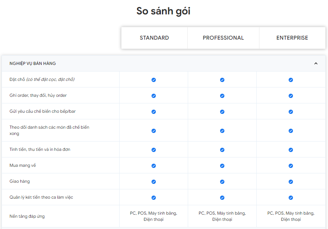Click Enterprise checkmark for Gửi yêu cầu chế biến row

coord(291,112)
